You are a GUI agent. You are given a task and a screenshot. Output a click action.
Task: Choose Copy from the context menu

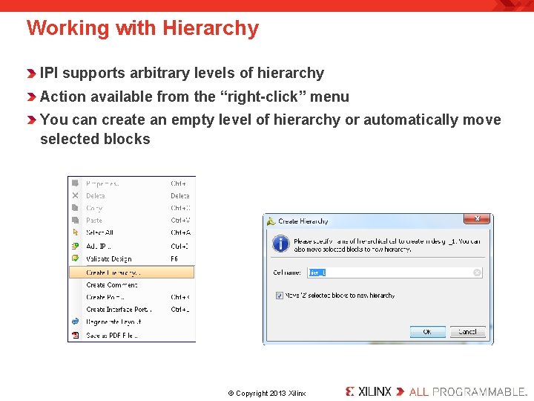click(132, 208)
